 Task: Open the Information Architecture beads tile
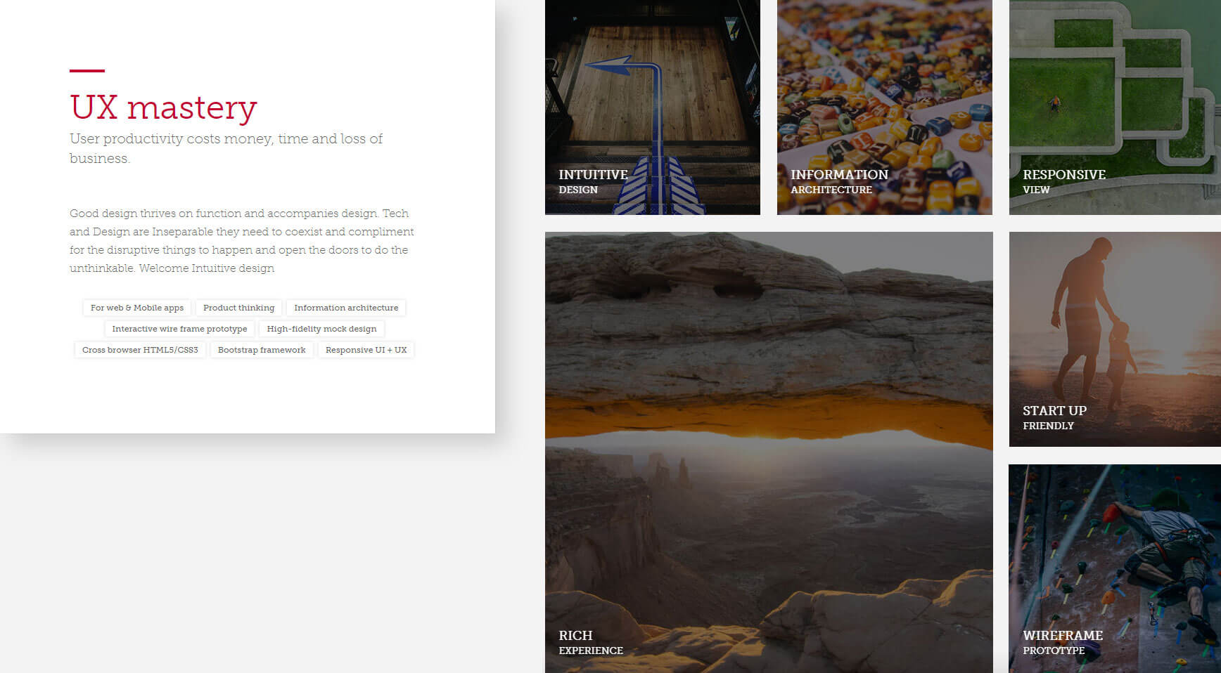click(884, 107)
